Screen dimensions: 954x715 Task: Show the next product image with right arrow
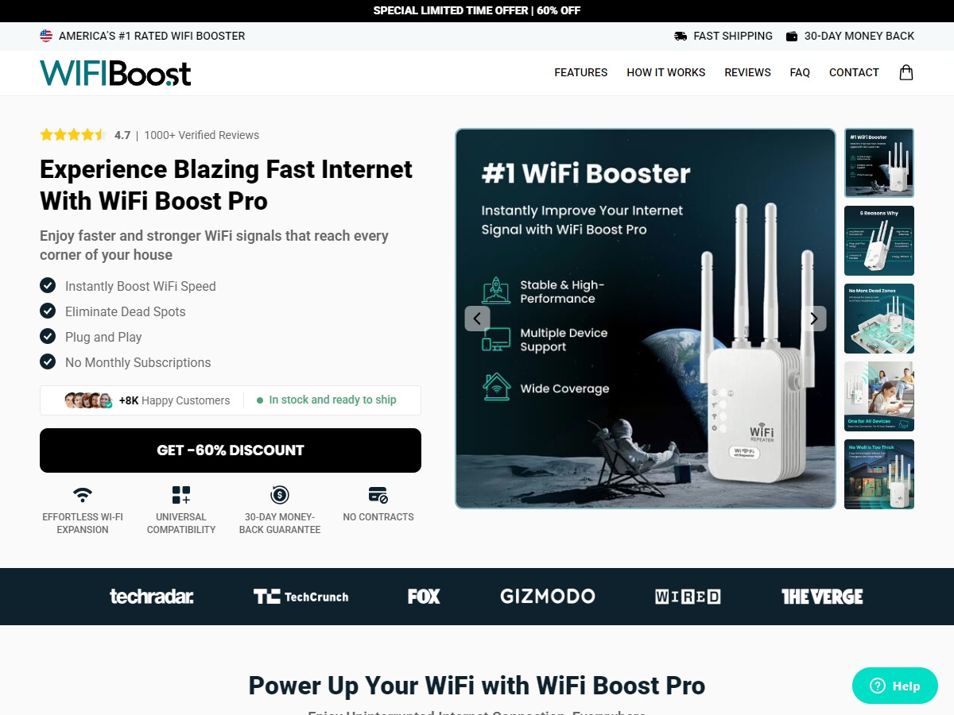click(x=813, y=319)
